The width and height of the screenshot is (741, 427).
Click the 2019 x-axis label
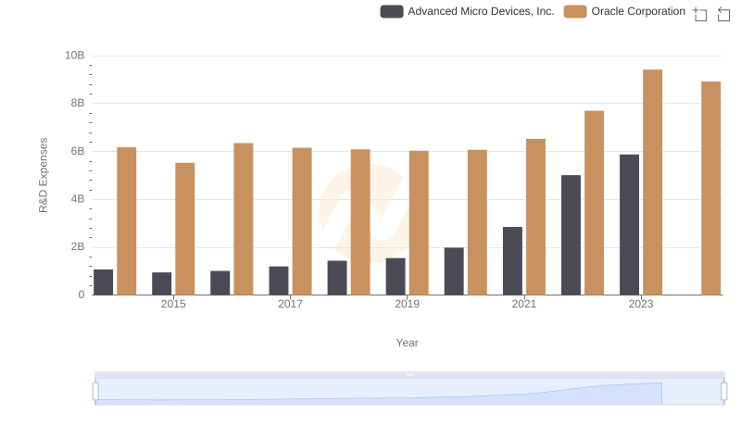[x=408, y=304]
